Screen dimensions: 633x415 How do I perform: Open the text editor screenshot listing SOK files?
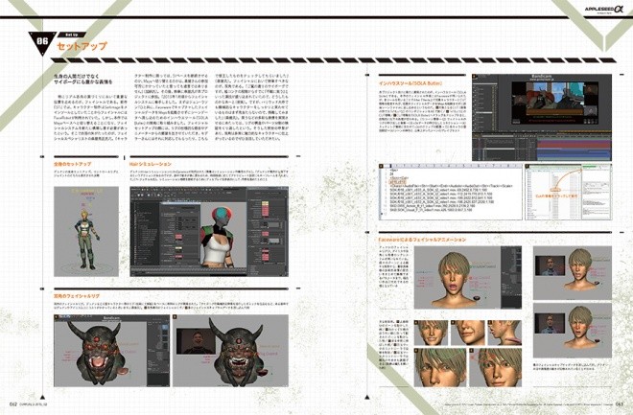[451, 192]
